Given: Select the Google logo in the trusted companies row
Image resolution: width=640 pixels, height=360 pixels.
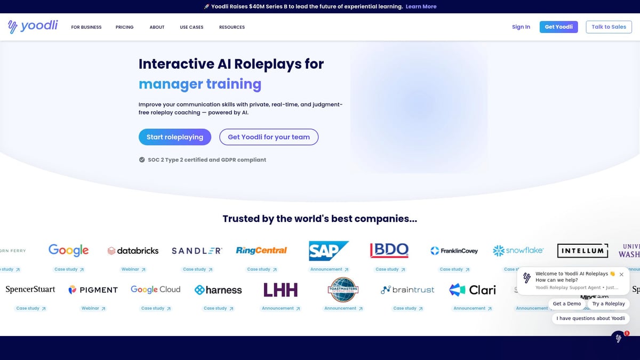Looking at the screenshot, I should [x=69, y=250].
